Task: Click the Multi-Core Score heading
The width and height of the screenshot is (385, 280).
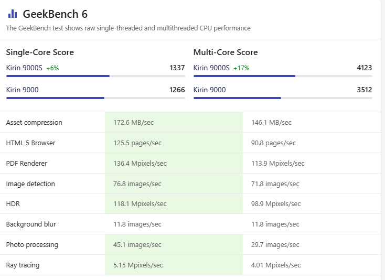Action: pyautogui.click(x=226, y=52)
